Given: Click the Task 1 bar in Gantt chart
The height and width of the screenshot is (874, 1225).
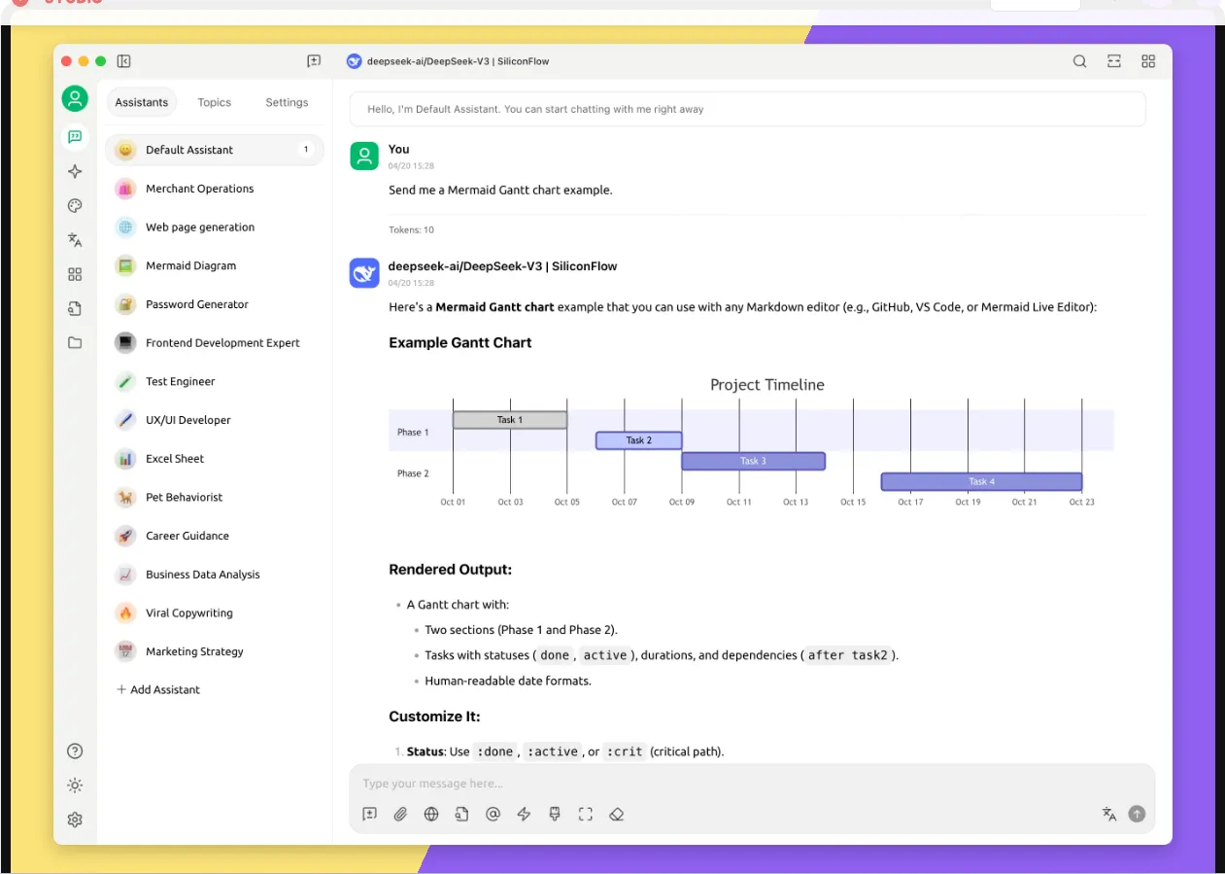Looking at the screenshot, I should point(510,420).
